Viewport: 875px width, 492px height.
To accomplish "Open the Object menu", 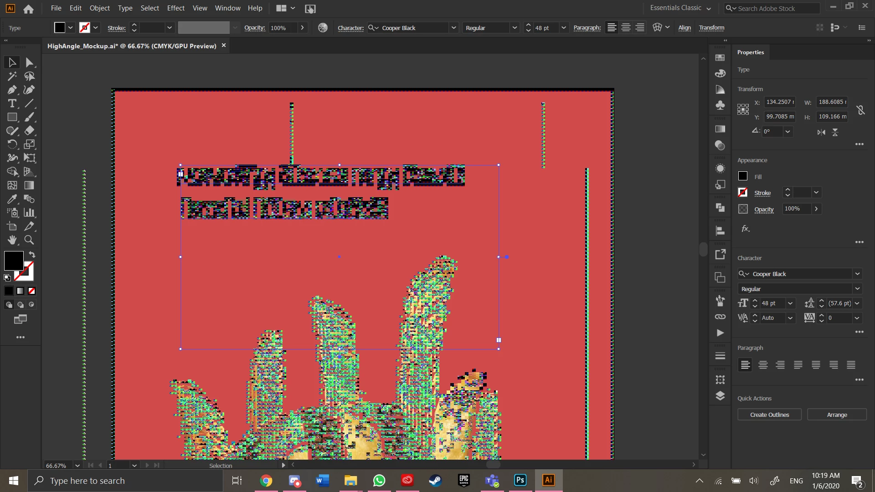I will click(99, 8).
